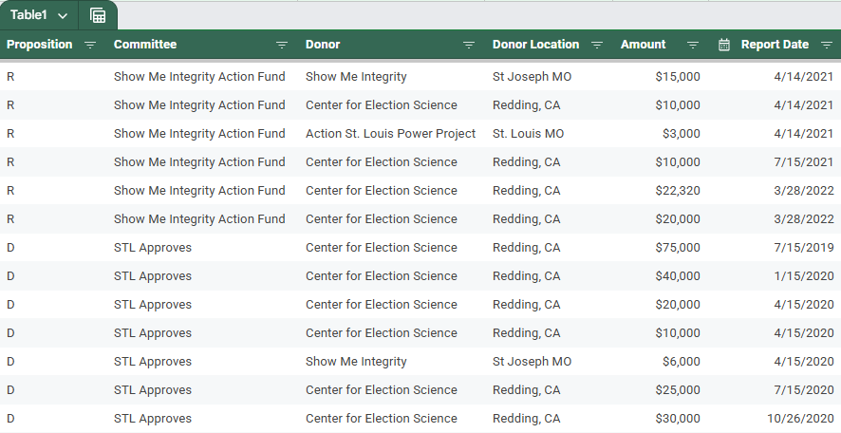Viewport: 841px width, 433px height.
Task: Select Show Me Integrity Action Fund in $22,320 row
Action: click(199, 191)
